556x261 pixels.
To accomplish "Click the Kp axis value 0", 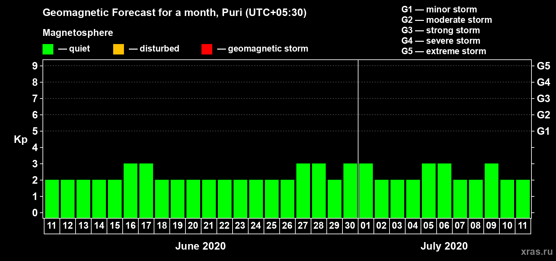I will [35, 213].
